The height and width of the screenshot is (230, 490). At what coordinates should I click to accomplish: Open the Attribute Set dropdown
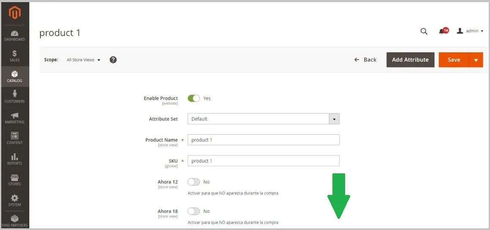click(x=264, y=119)
